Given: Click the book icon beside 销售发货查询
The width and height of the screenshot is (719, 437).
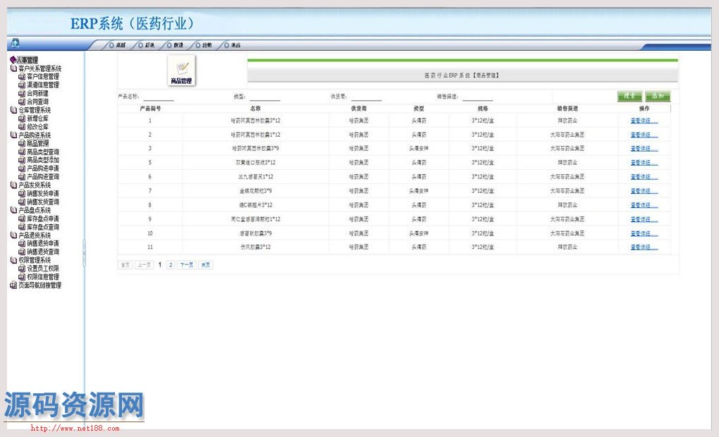Looking at the screenshot, I should [22, 202].
